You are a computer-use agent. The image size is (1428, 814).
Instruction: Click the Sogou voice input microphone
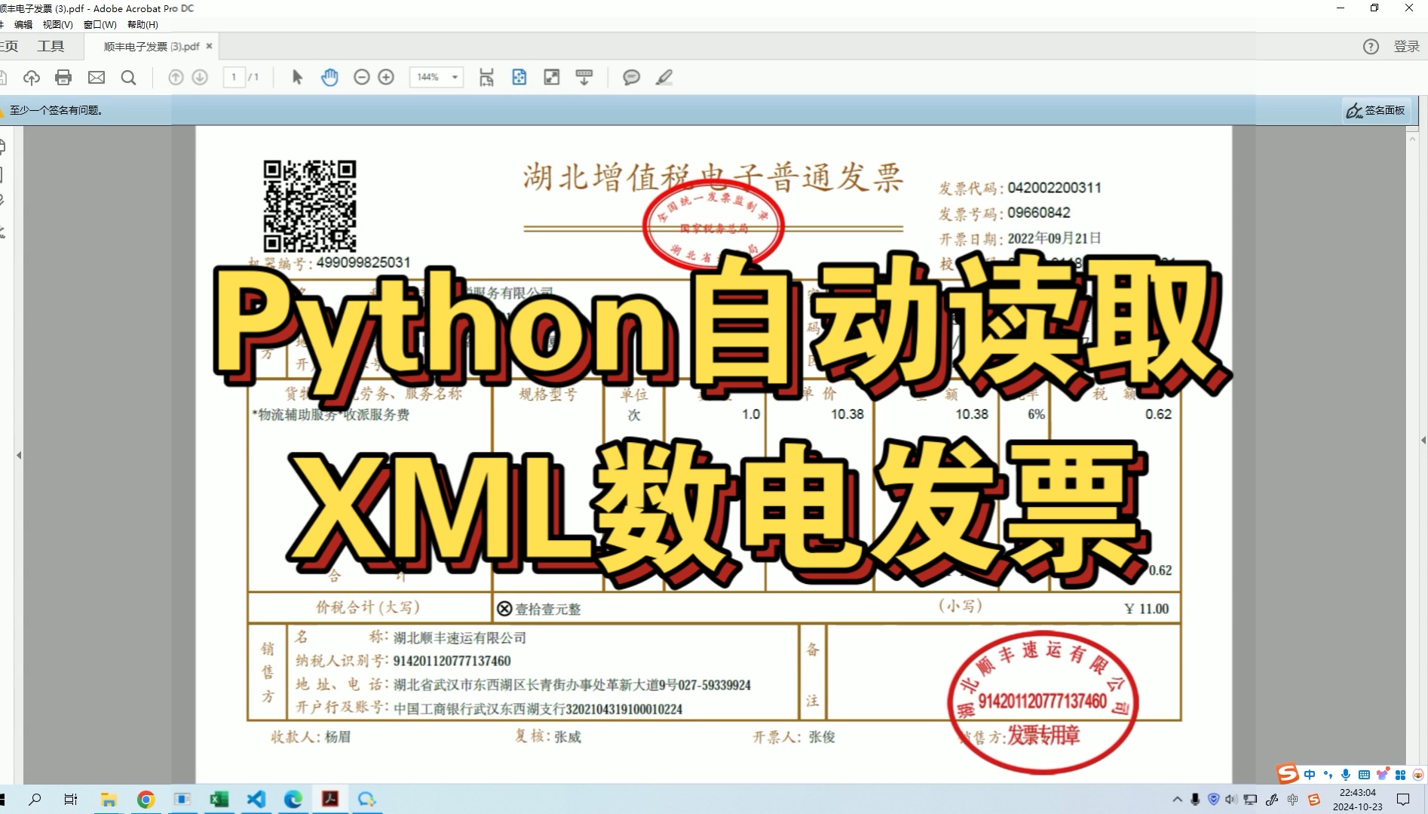pyautogui.click(x=1346, y=774)
